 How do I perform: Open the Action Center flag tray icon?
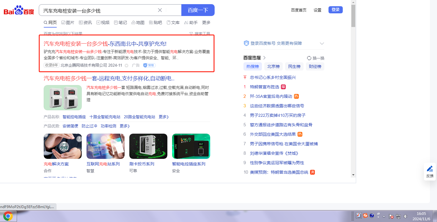coord(391,216)
